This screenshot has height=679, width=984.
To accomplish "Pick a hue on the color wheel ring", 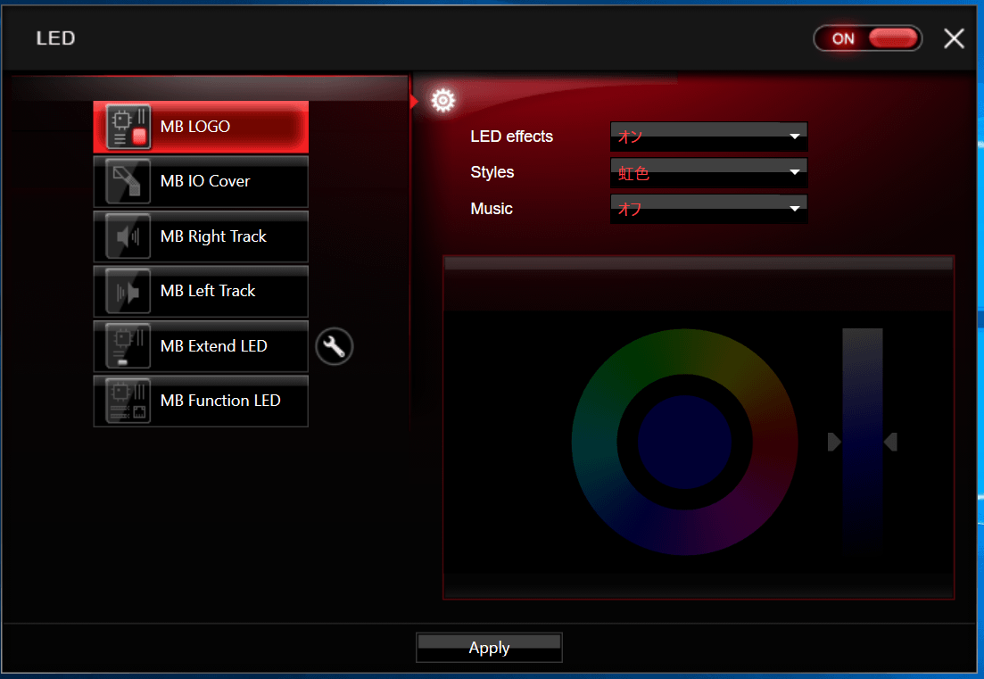I will [684, 352].
